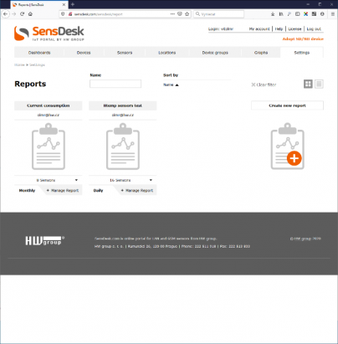338x344 pixels.
Task: Open the Sensors tab
Action: (125, 53)
